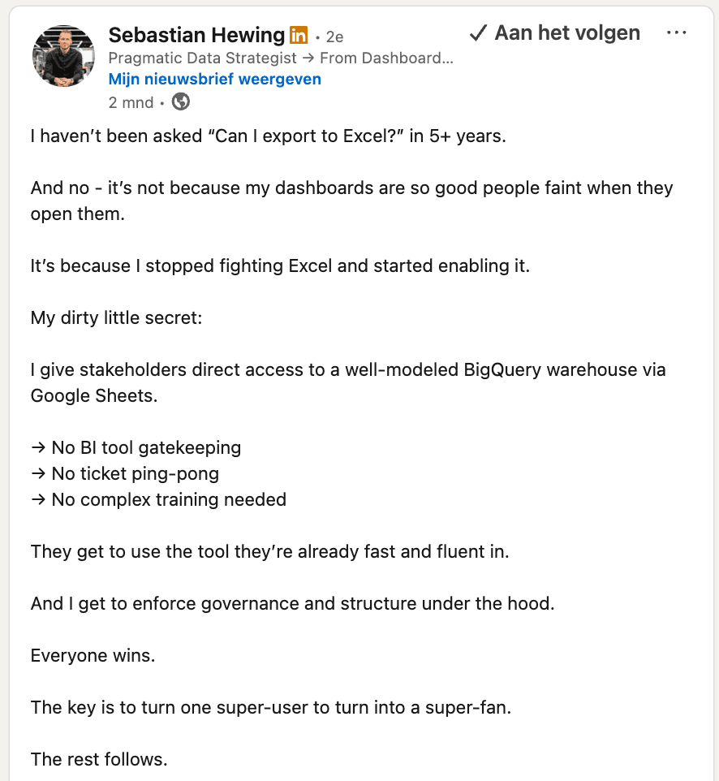Click the checkmark icon beside following label
This screenshot has height=781, width=719.
(478, 33)
